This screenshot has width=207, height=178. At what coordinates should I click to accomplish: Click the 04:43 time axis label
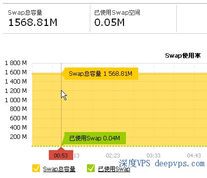tap(194, 156)
